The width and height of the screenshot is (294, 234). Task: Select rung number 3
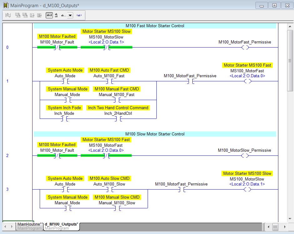(x=7, y=189)
